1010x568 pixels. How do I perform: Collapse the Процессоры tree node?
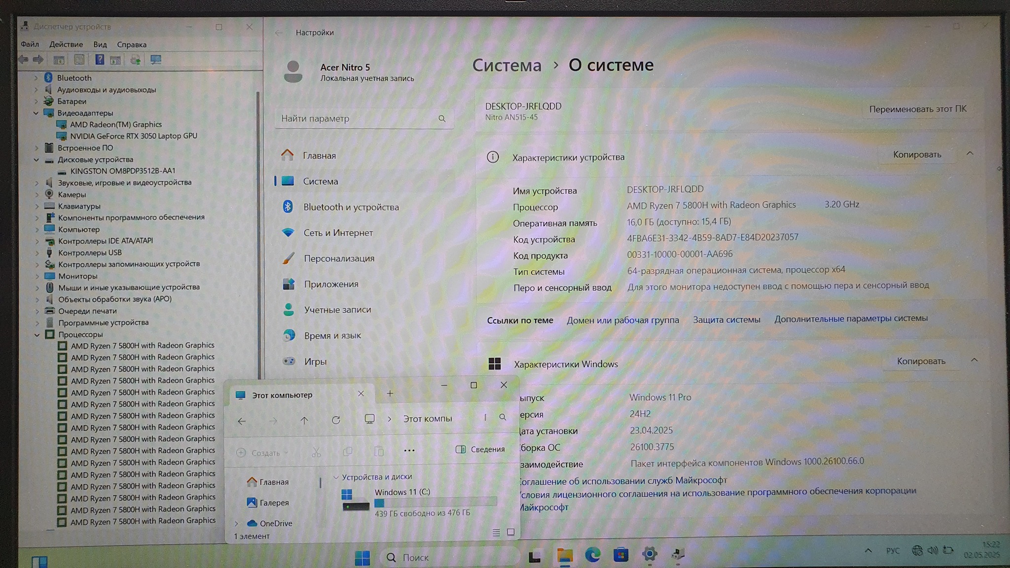point(37,334)
